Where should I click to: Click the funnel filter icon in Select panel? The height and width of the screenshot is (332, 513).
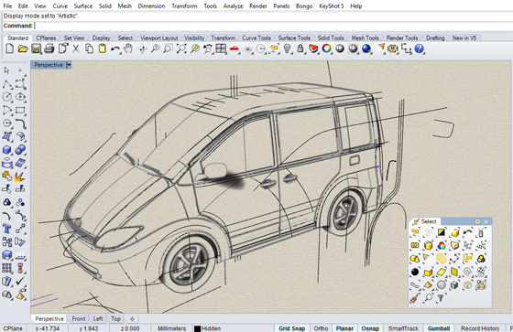(441, 297)
